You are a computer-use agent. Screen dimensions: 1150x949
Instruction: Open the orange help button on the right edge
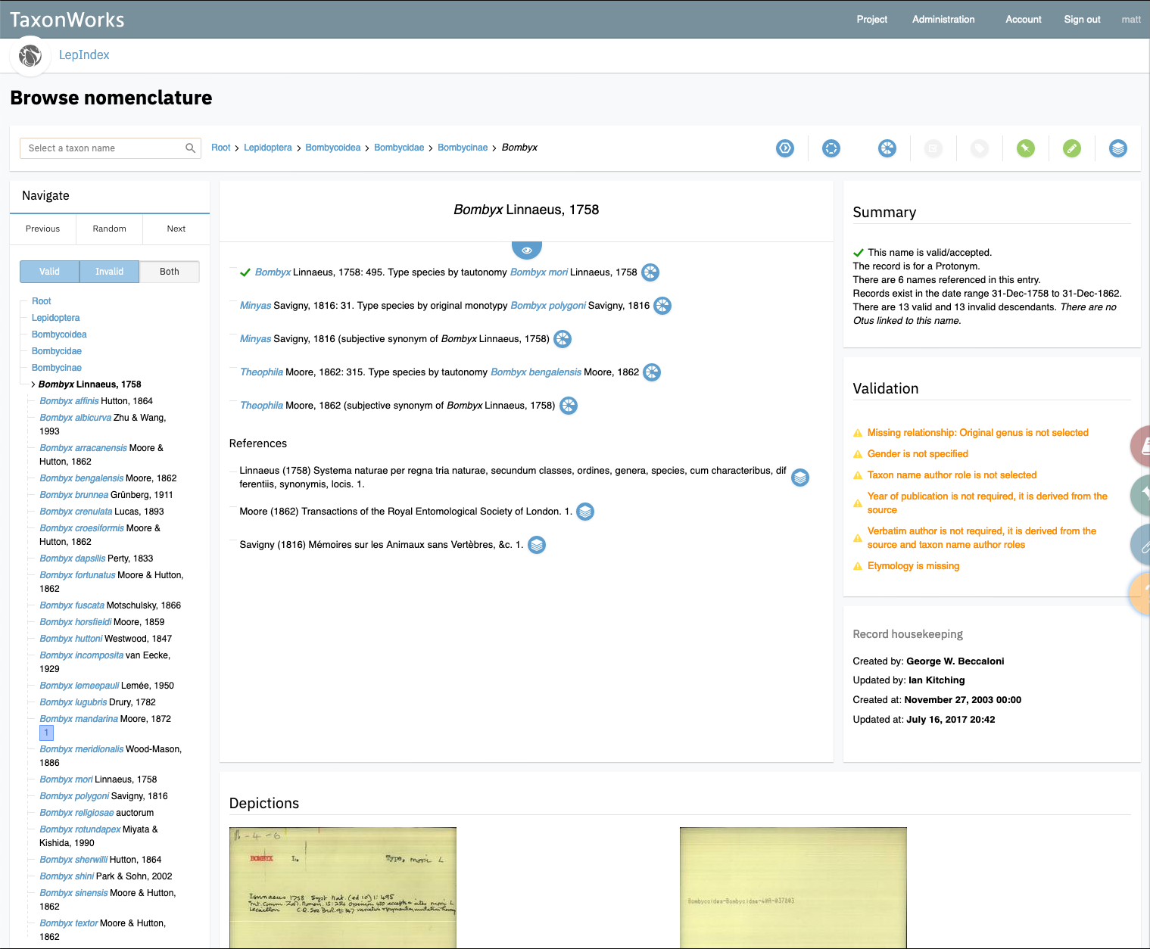1142,593
